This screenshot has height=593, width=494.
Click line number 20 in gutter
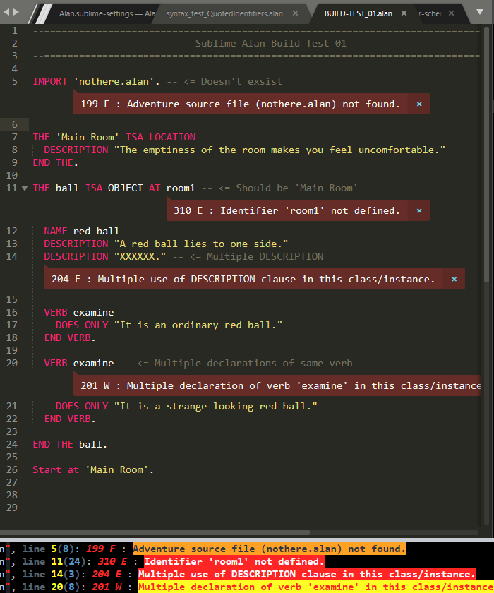12,363
